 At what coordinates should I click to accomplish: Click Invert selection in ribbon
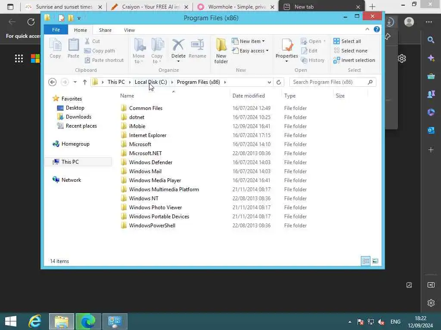(x=354, y=60)
